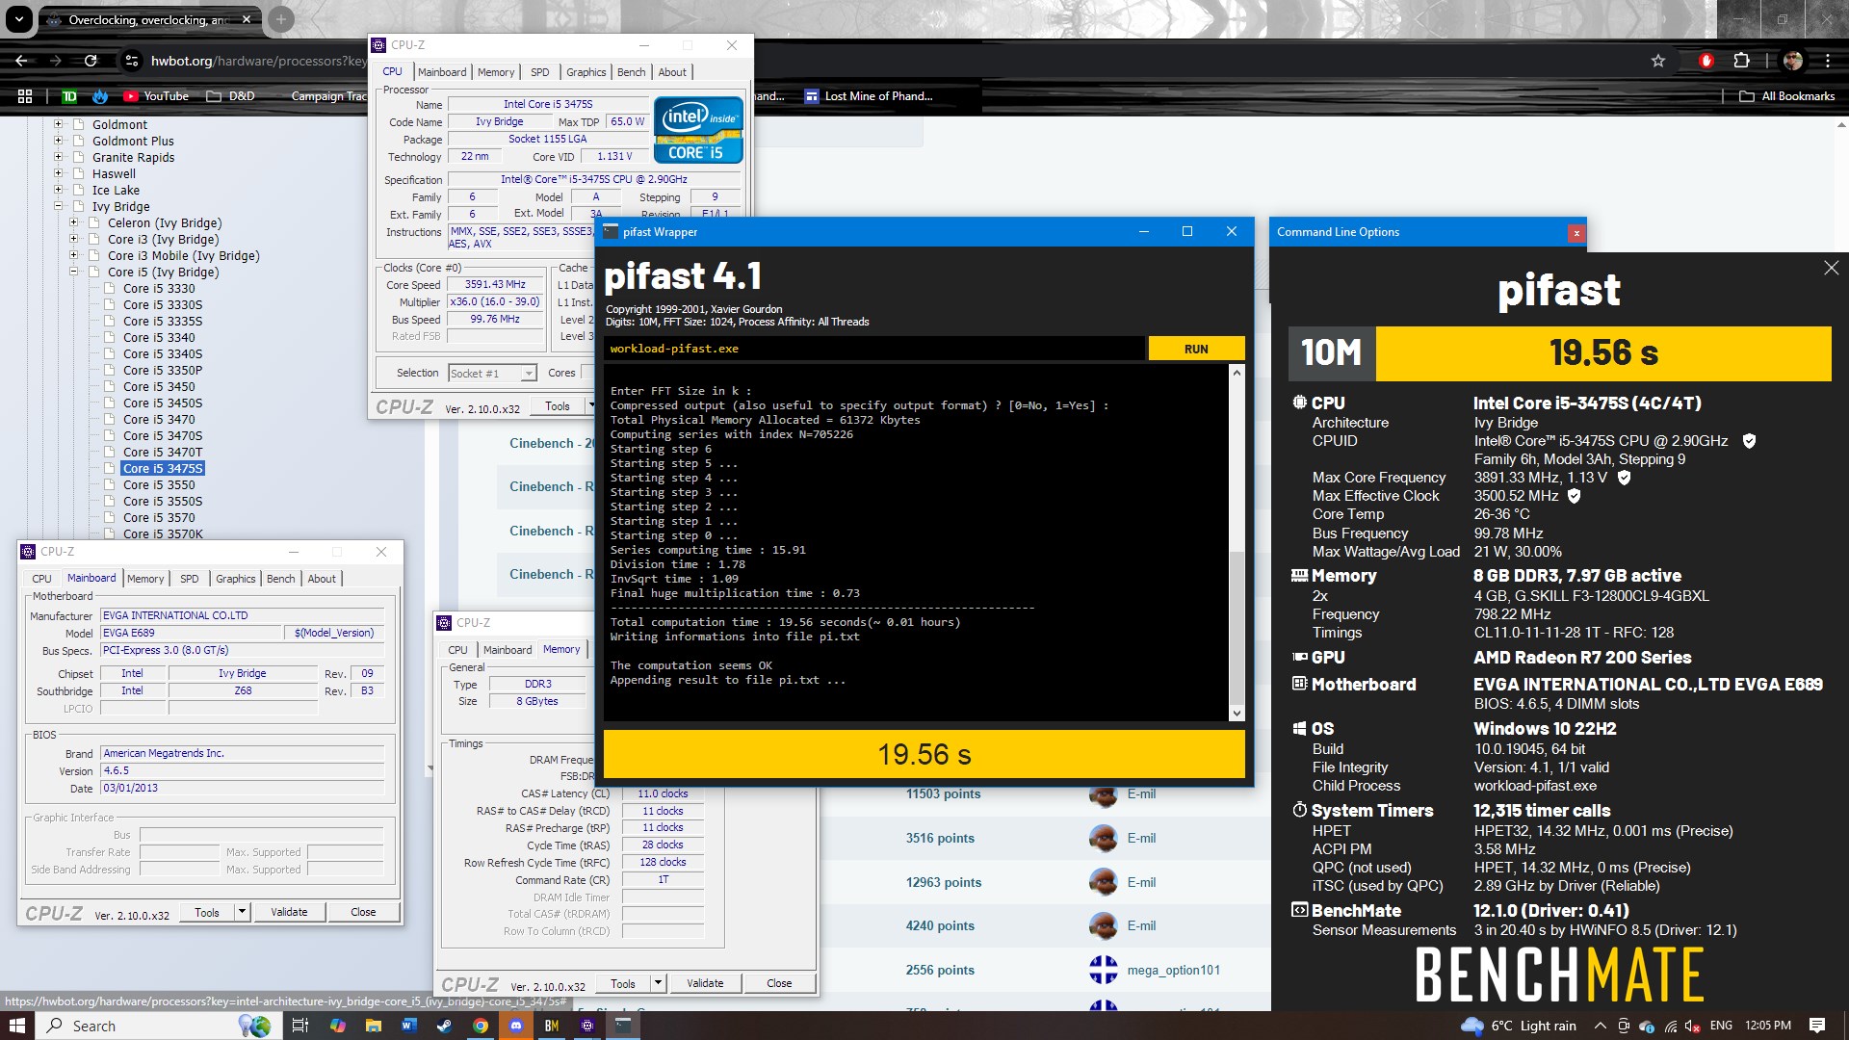Run the pifast workload with RUN button

(1196, 349)
